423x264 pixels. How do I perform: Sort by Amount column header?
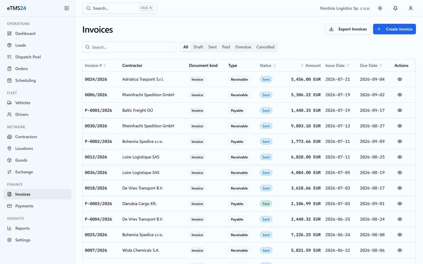pos(310,65)
